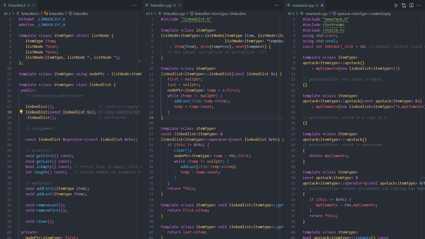Click the C++ file icon on newstack.cpp tab
The image size is (425, 239).
click(289, 5)
